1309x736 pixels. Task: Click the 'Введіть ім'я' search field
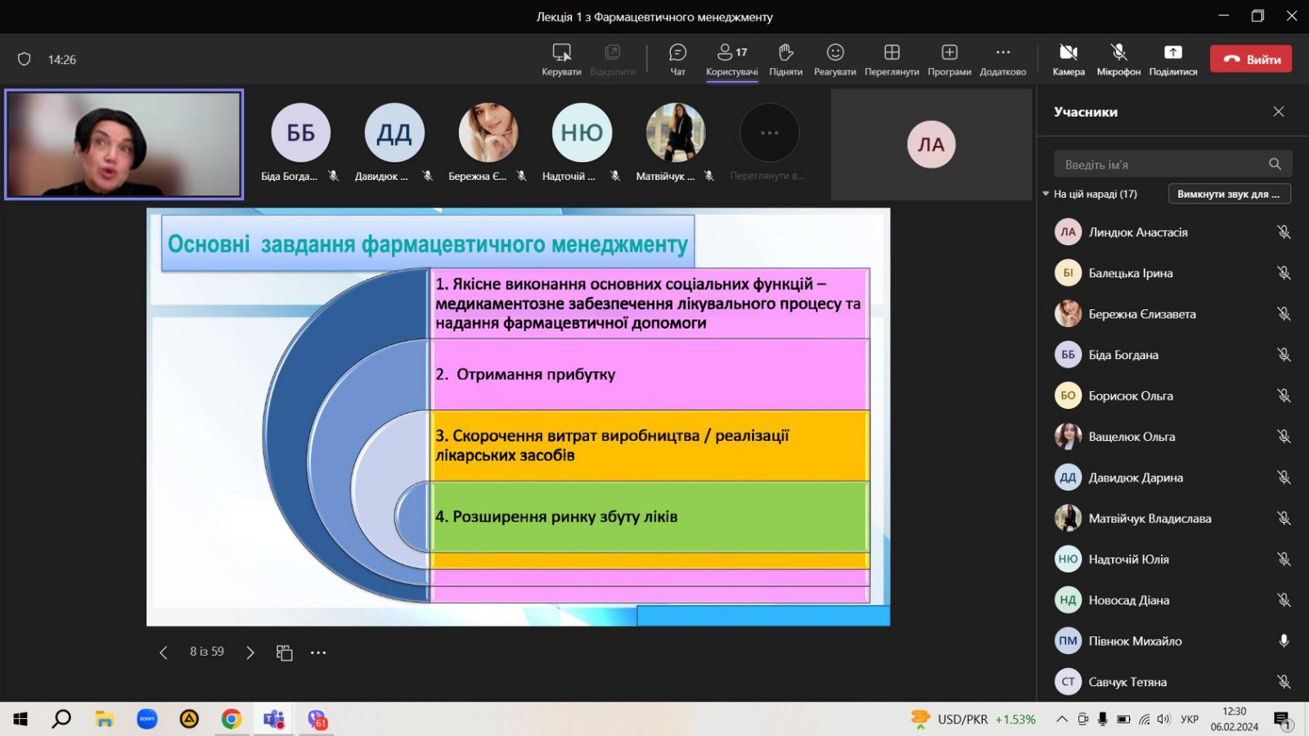[1162, 164]
